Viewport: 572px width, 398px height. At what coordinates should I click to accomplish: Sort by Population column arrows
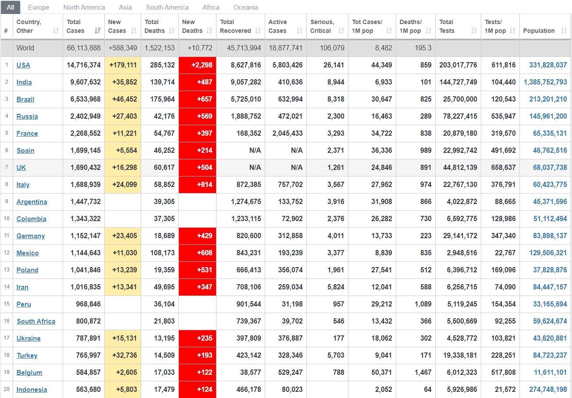tap(563, 31)
